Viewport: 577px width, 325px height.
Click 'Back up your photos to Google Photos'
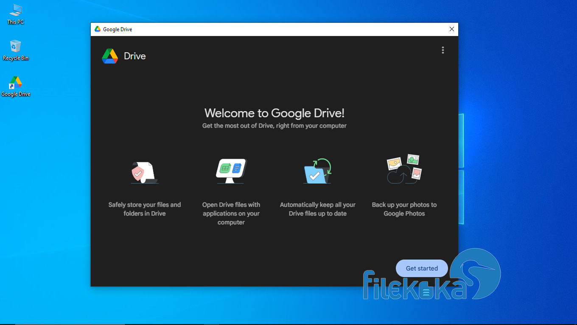click(x=404, y=209)
